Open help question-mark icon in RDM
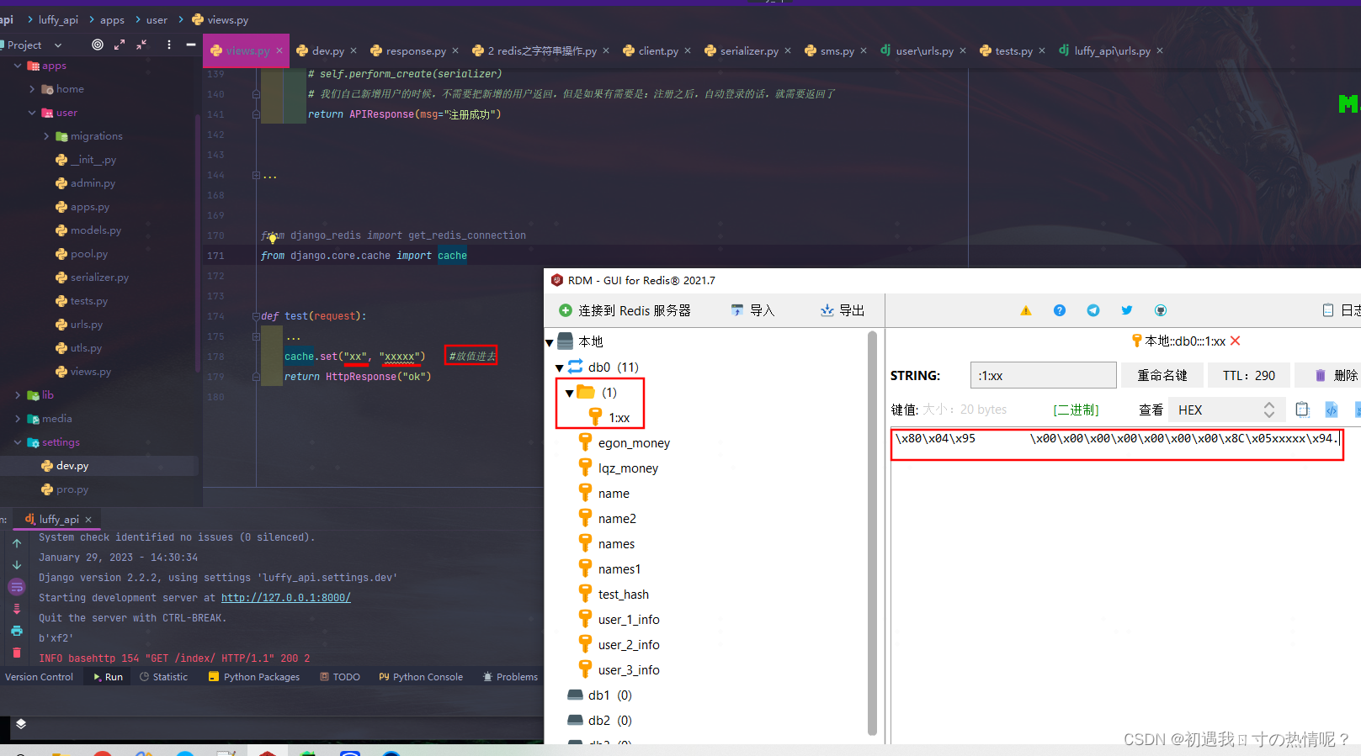1361x756 pixels. [x=1060, y=310]
